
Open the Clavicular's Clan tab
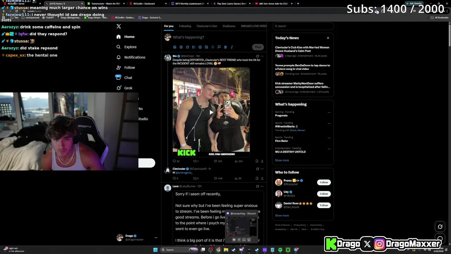click(x=207, y=26)
